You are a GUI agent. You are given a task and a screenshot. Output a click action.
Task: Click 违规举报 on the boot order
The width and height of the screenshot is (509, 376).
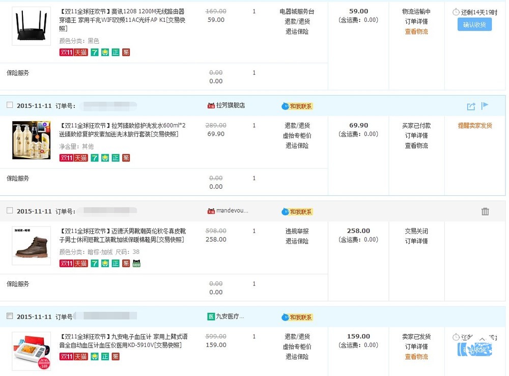point(297,231)
